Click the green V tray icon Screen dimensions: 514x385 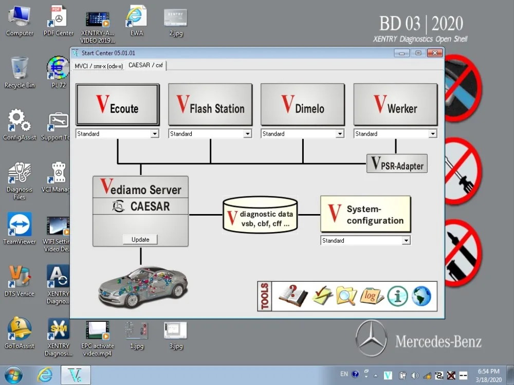[388, 376]
